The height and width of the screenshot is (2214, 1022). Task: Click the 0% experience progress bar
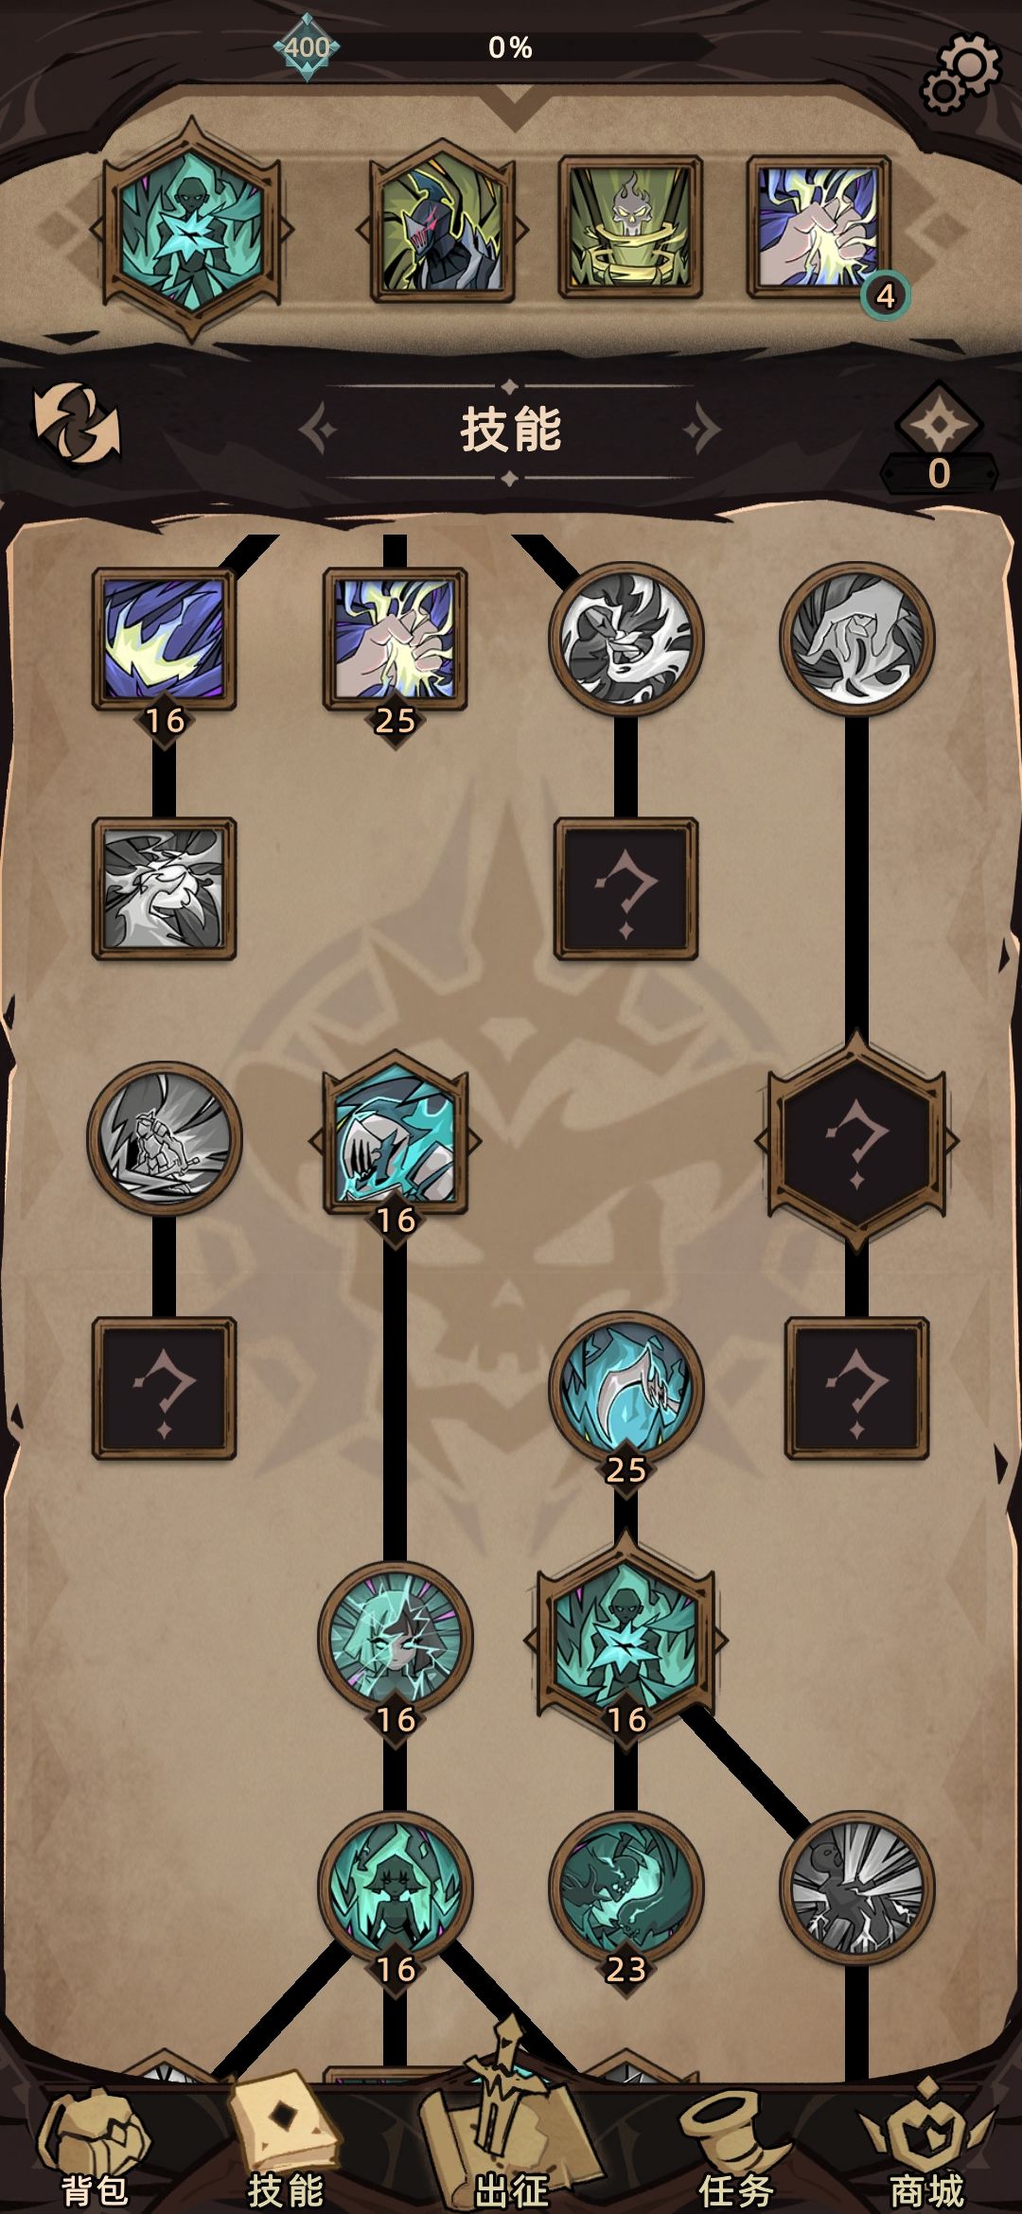click(511, 47)
